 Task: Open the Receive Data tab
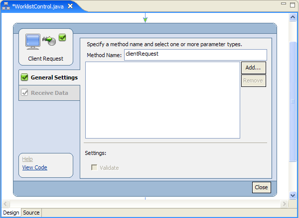49,93
